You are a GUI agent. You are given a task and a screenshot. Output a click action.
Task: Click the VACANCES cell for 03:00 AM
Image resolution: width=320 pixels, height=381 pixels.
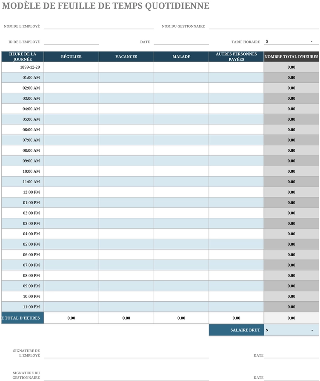point(126,98)
